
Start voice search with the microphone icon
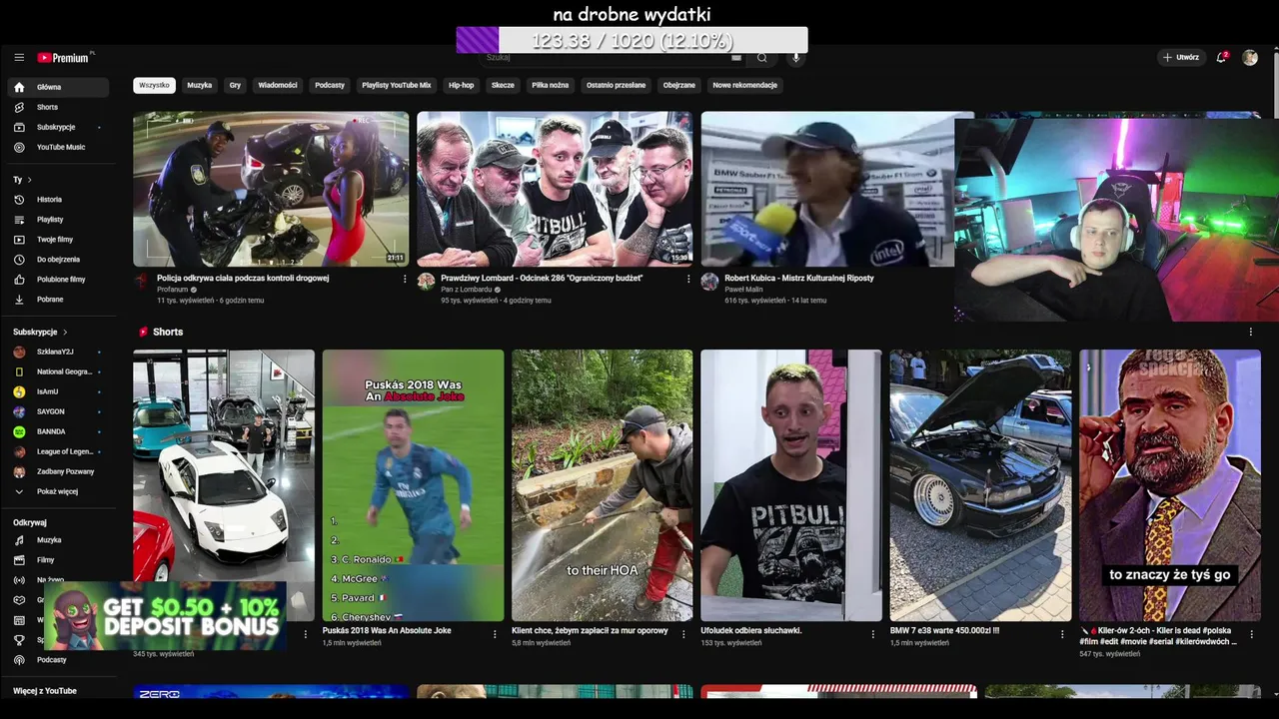click(796, 58)
